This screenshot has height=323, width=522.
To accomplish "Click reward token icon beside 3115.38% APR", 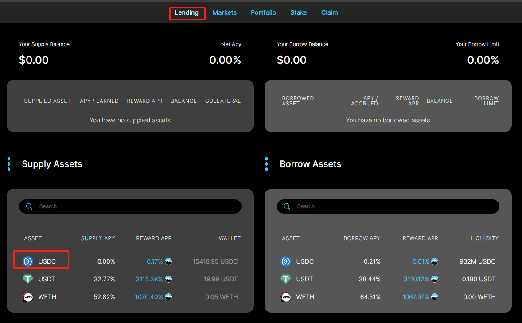I will 168,279.
